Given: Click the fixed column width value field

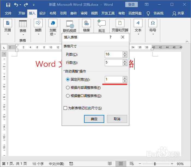Looking at the screenshot, I should (114, 80).
